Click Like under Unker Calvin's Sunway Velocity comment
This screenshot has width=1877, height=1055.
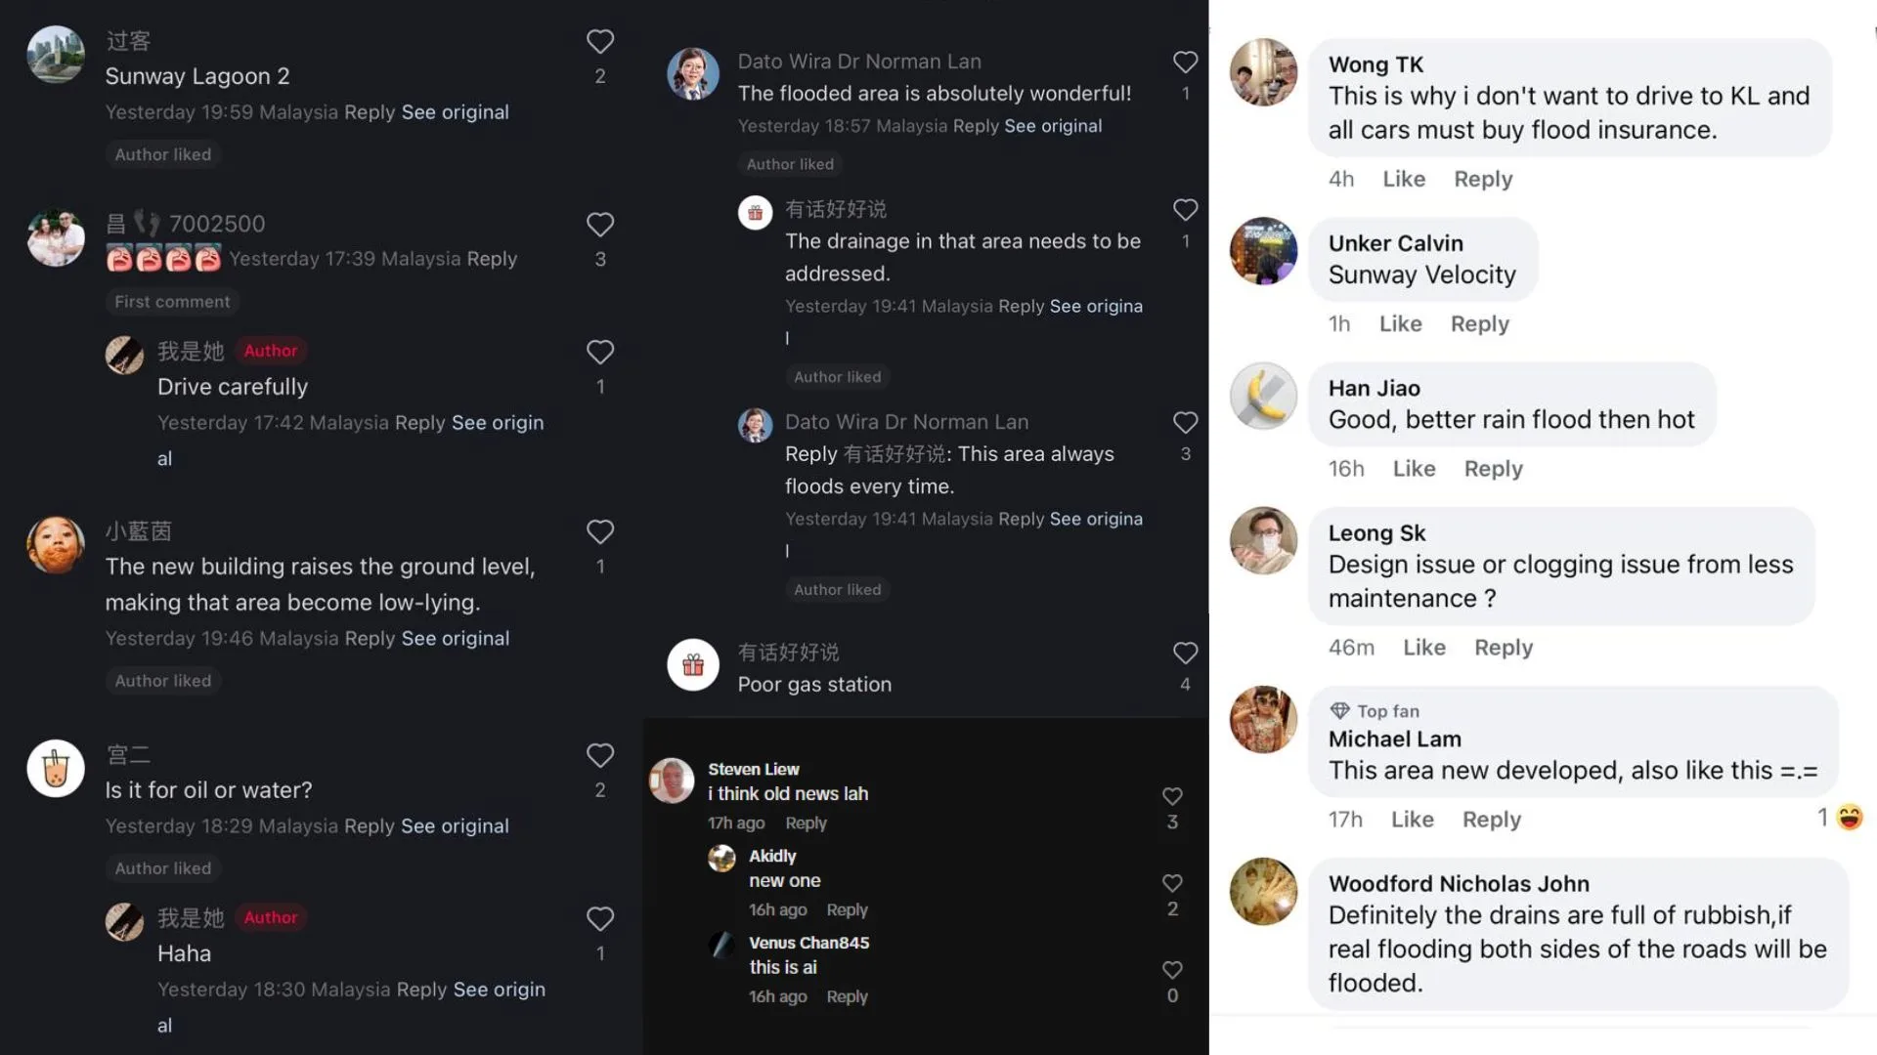click(1400, 324)
